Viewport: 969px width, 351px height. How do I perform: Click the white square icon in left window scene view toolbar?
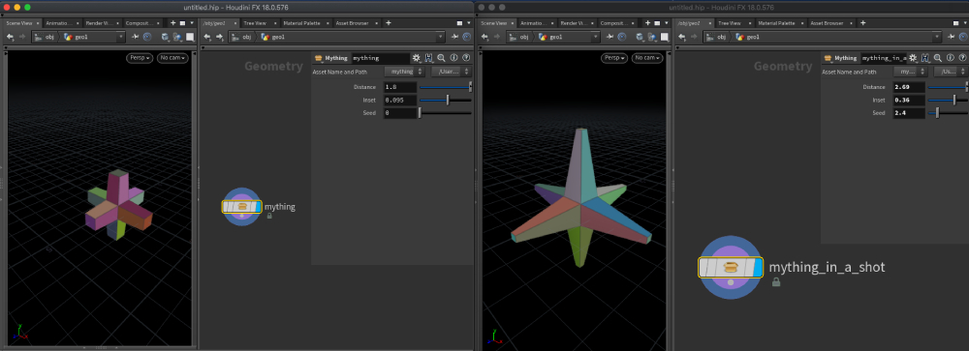pos(190,37)
